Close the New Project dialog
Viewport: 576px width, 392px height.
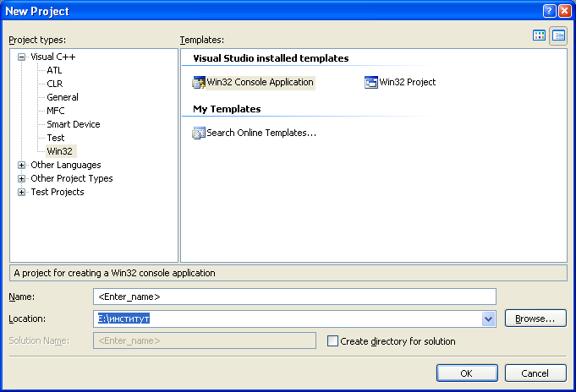coord(564,11)
